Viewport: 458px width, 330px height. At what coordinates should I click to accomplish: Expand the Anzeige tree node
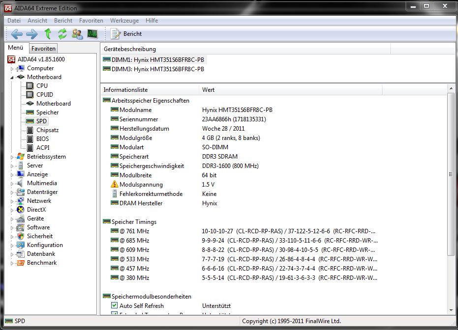click(x=12, y=175)
